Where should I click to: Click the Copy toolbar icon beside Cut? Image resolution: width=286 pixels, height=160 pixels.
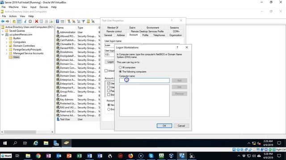point(30,21)
